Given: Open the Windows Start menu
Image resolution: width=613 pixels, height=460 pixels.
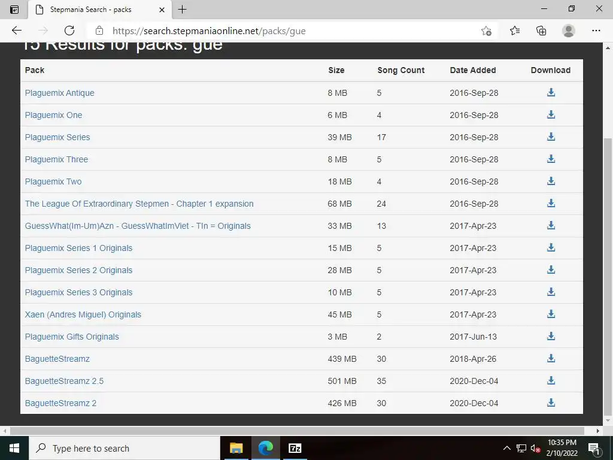Looking at the screenshot, I should point(14,448).
